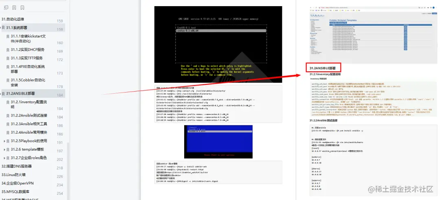440x200 pixels.
Task: Open 31.2.5Playbook的使用 outline entry
Action: pos(29,141)
